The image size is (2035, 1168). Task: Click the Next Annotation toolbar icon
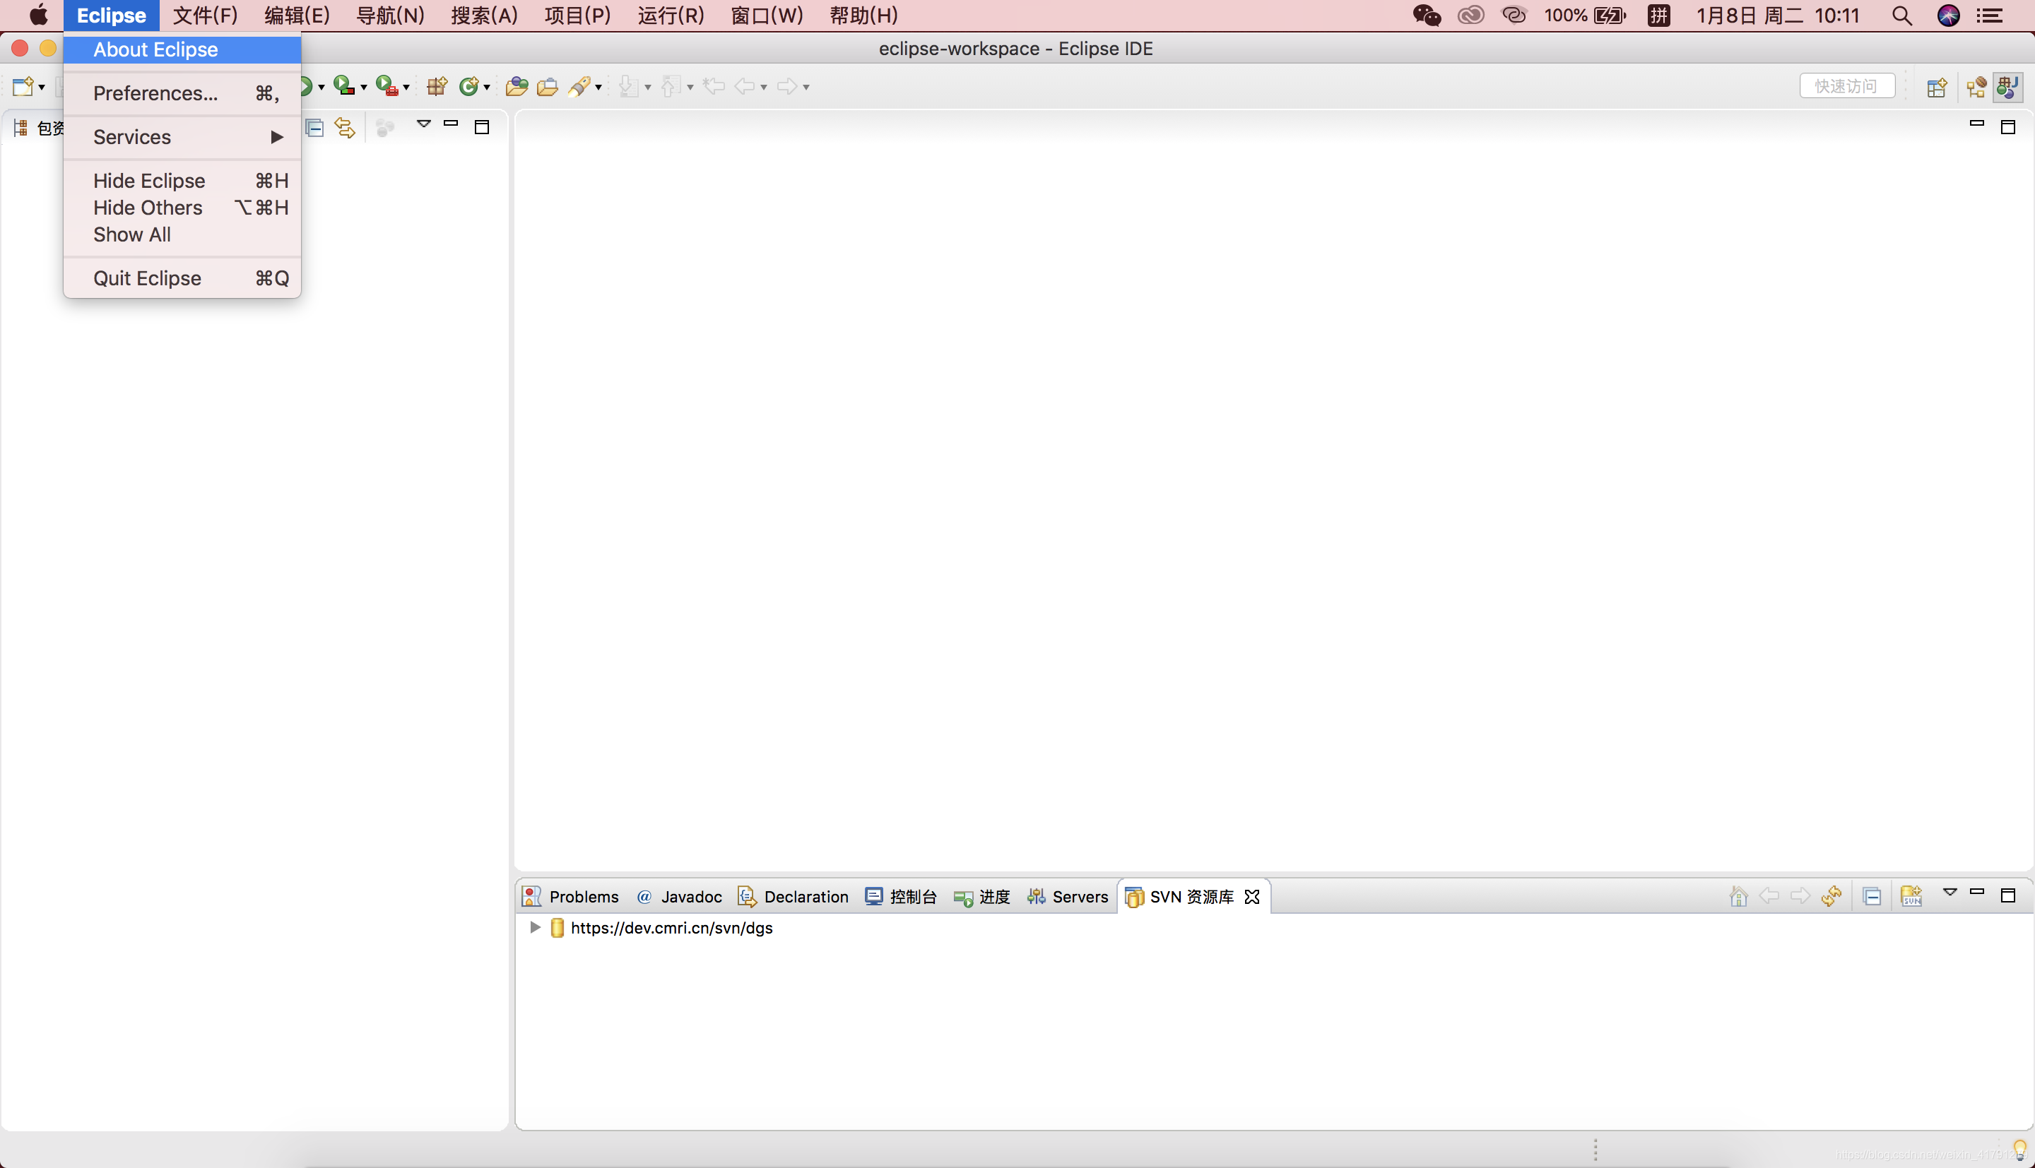[x=629, y=86]
